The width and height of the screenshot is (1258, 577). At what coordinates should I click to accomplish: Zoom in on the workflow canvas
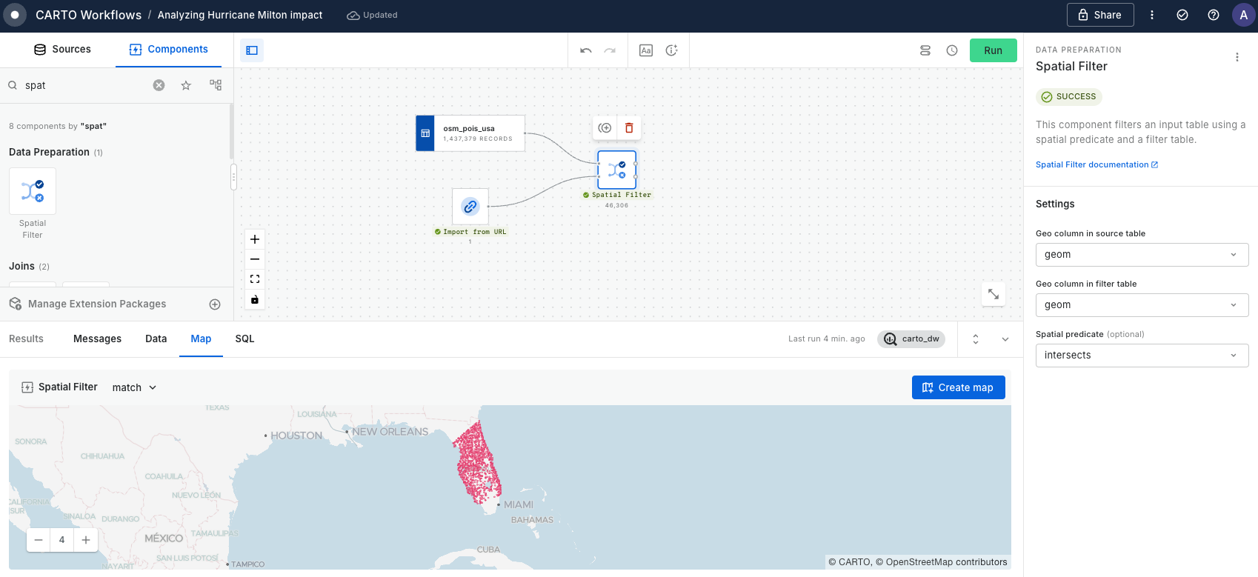click(x=255, y=239)
